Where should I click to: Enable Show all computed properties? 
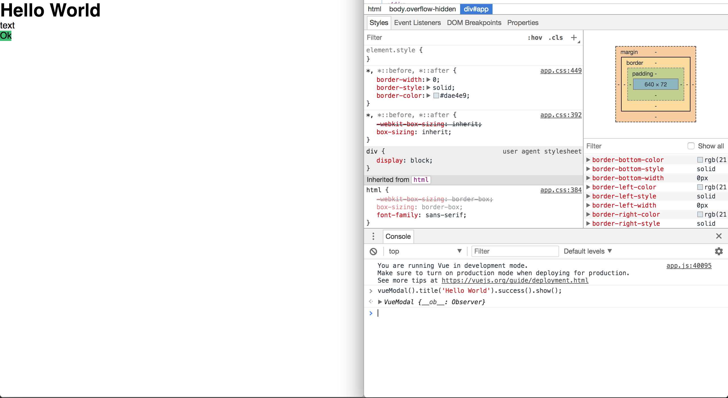(691, 146)
